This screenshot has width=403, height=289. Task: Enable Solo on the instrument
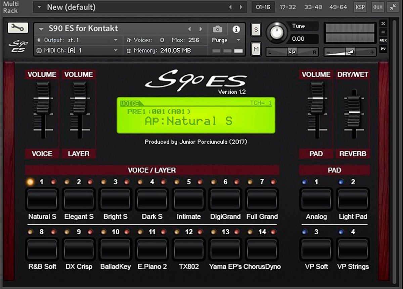[x=256, y=30]
